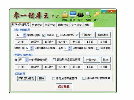Check 启动后隐藏主窗口 option
This screenshot has width=134, height=100.
pyautogui.click(x=53, y=78)
